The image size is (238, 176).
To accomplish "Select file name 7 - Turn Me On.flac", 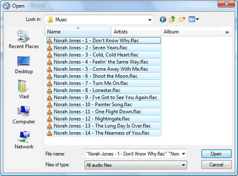I will (91, 83).
